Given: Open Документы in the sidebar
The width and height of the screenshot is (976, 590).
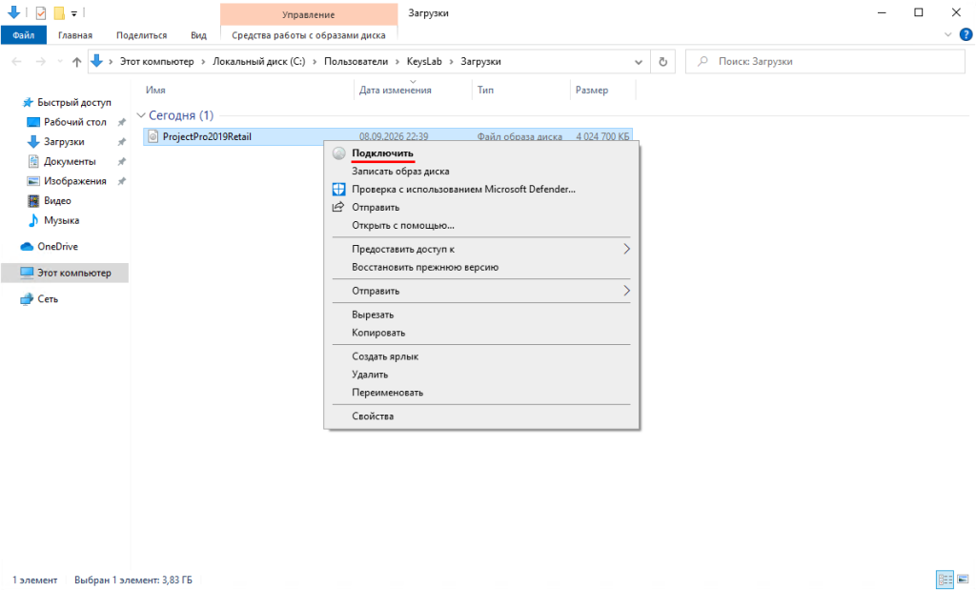Looking at the screenshot, I should (x=70, y=161).
